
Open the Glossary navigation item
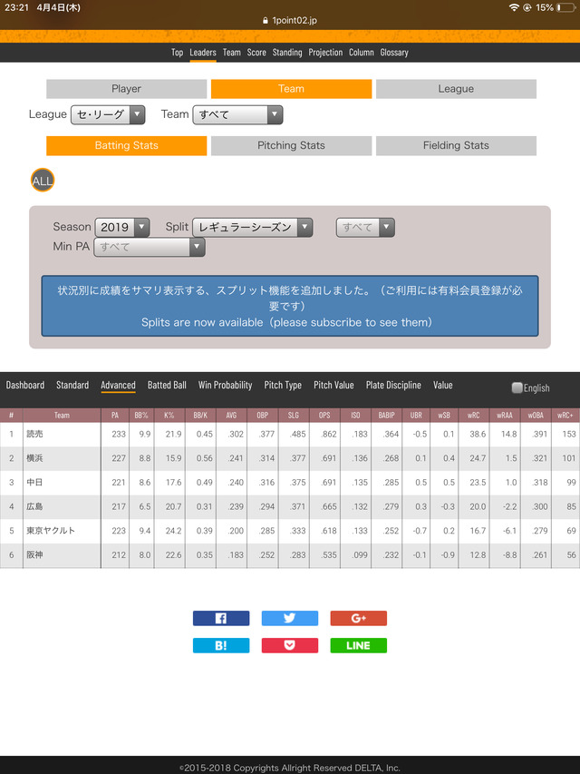pos(394,53)
